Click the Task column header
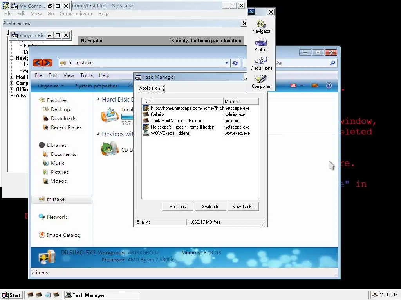Screen dimensions: 401x300 click(182, 101)
